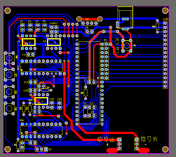This screenshot has width=176, height=157.
Task: Click the LCD1 connector label
Action: (166, 19)
